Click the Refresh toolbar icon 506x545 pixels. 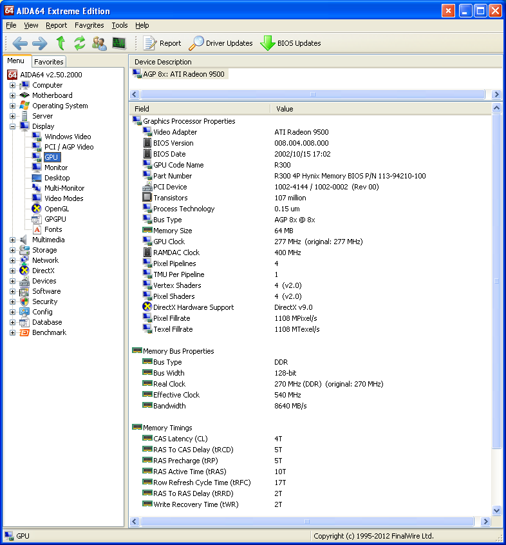tap(80, 43)
